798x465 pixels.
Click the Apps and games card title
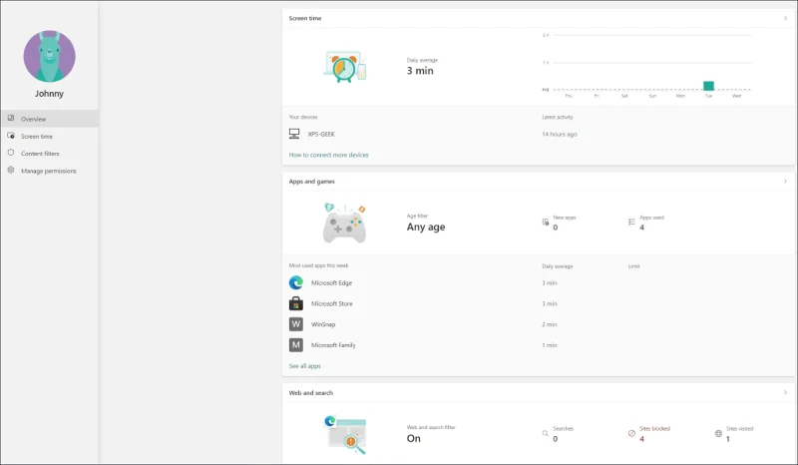[x=312, y=182]
